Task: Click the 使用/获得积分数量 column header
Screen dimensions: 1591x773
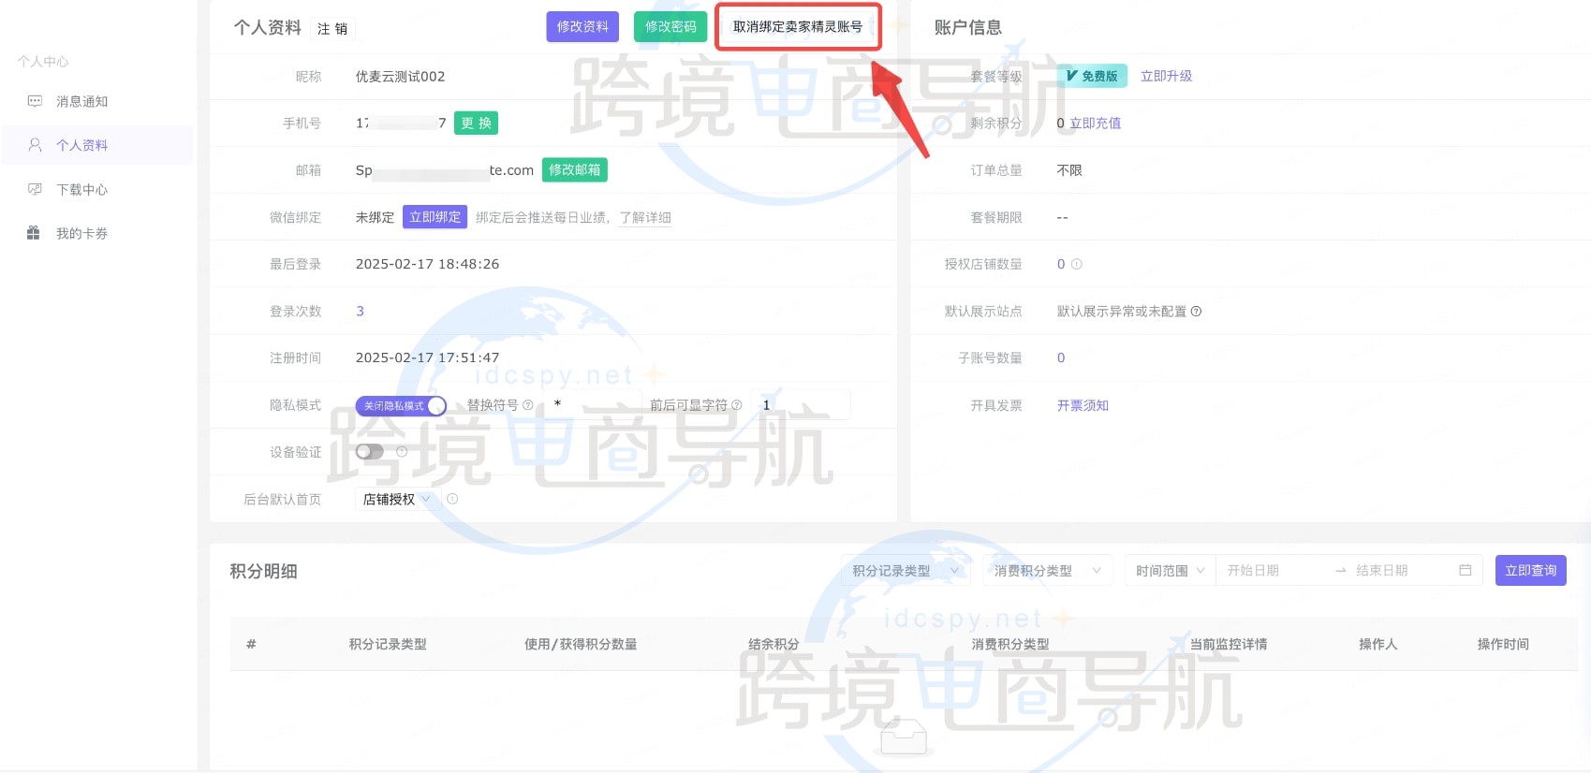Action: [581, 644]
